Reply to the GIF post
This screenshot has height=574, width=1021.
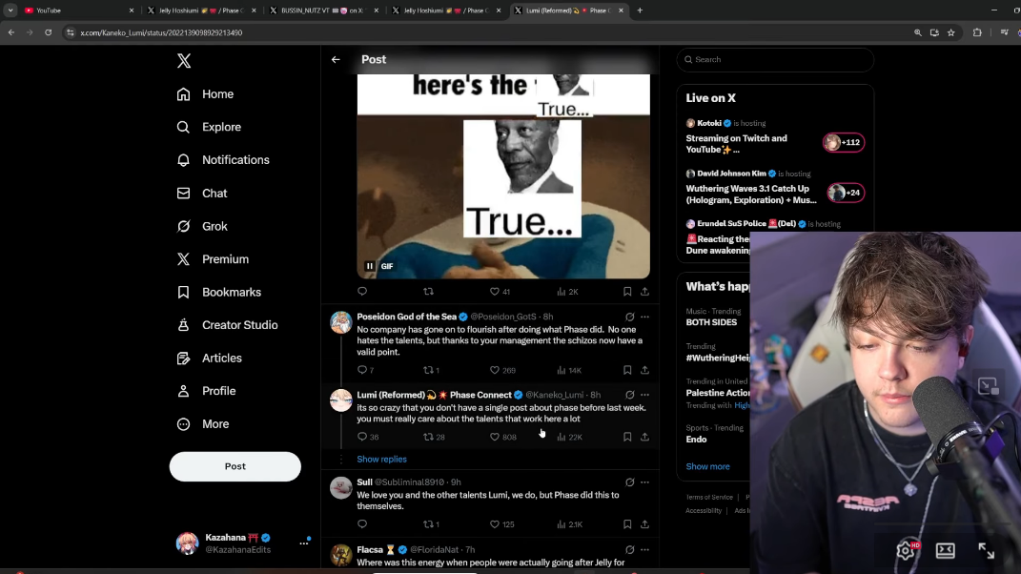pyautogui.click(x=362, y=291)
